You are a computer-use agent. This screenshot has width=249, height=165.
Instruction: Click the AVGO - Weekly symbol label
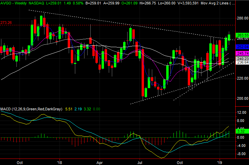[13, 3]
